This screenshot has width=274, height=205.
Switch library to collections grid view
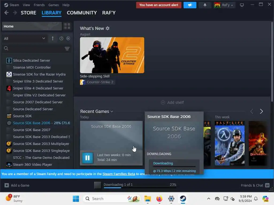67,26
